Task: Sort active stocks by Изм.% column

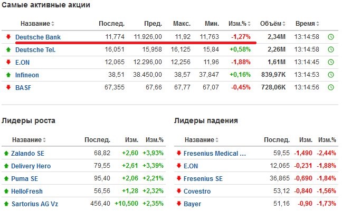Action: pyautogui.click(x=240, y=24)
